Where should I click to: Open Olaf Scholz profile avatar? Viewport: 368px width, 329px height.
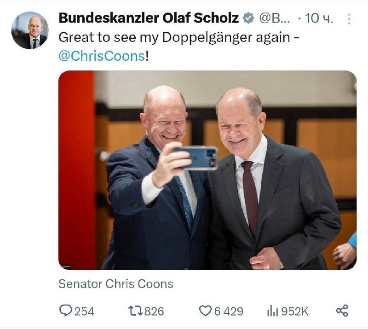tap(30, 30)
